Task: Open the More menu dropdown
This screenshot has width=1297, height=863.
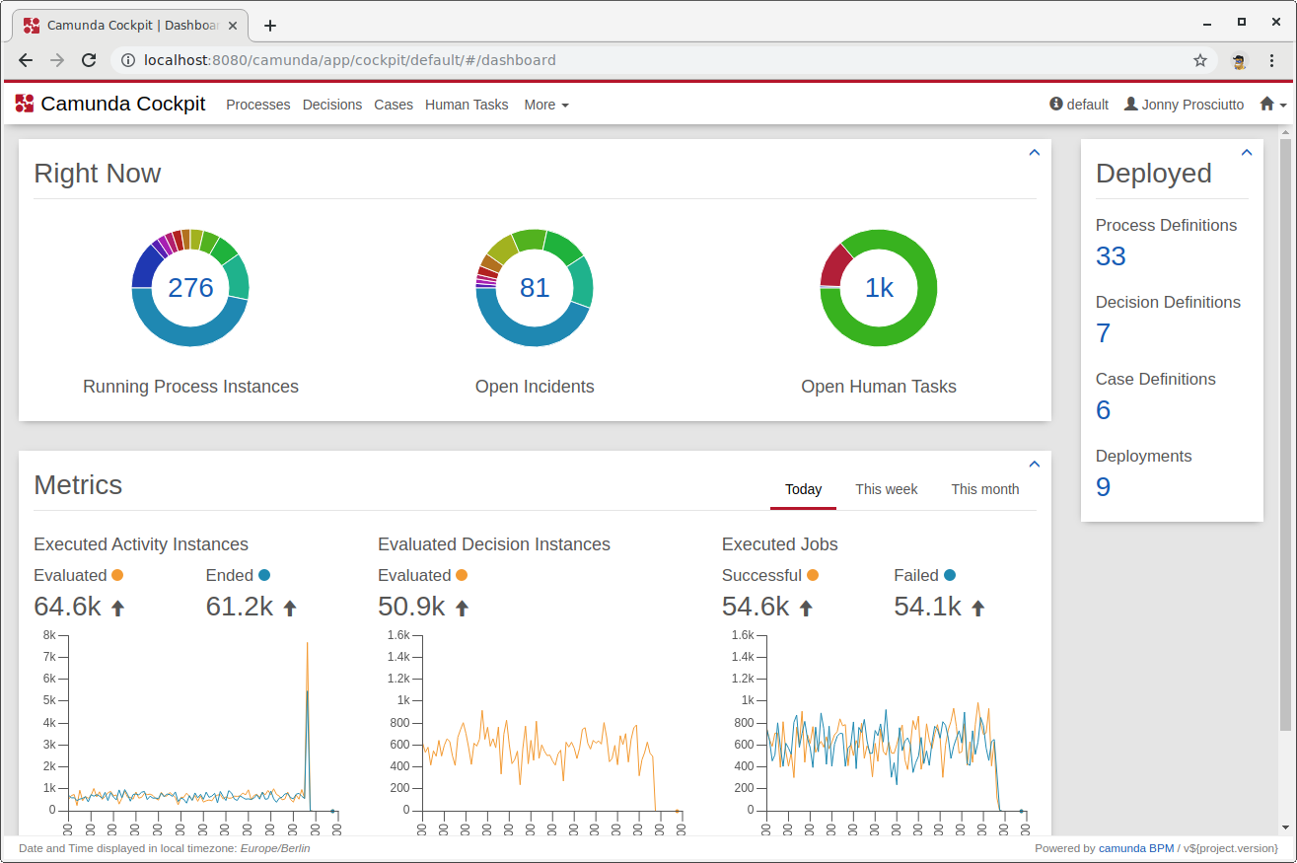Action: (x=546, y=105)
